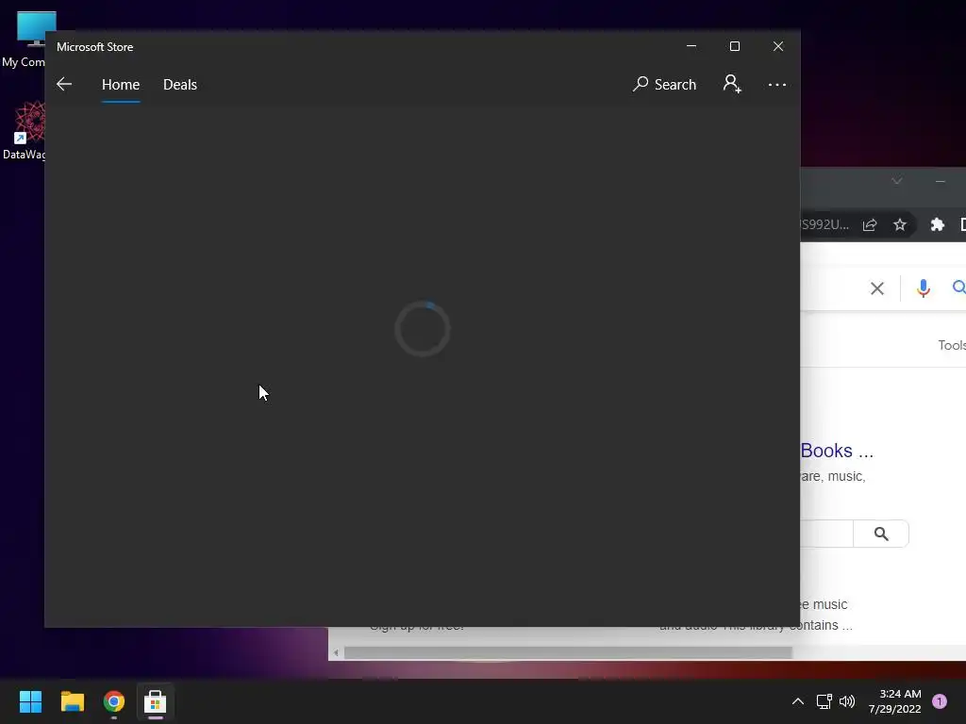Open Google search Tools

[x=952, y=345]
